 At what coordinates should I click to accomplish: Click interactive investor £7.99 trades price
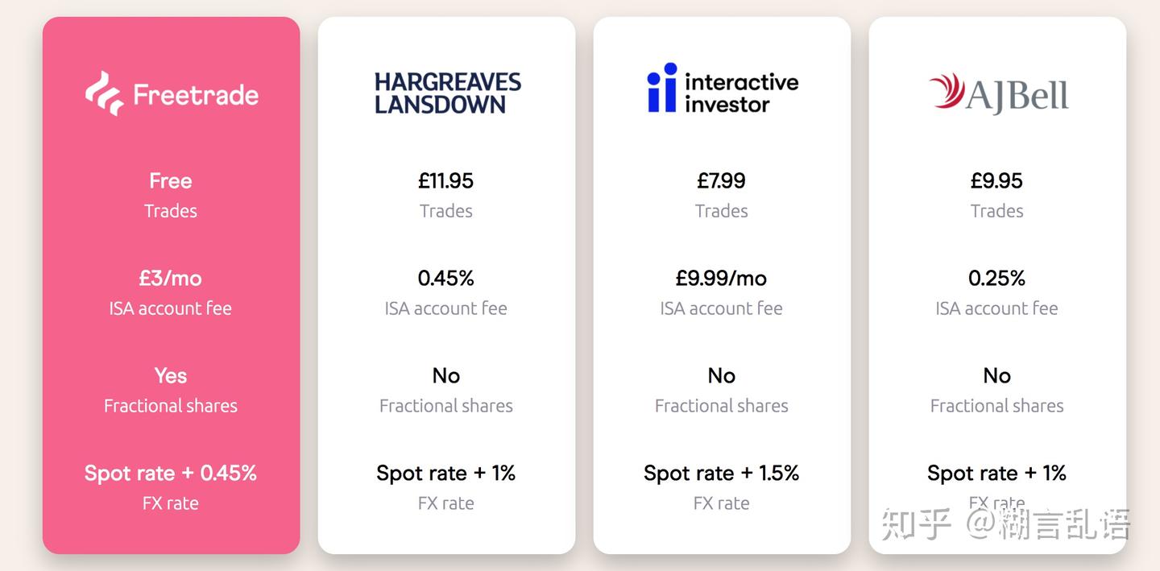pos(721,181)
